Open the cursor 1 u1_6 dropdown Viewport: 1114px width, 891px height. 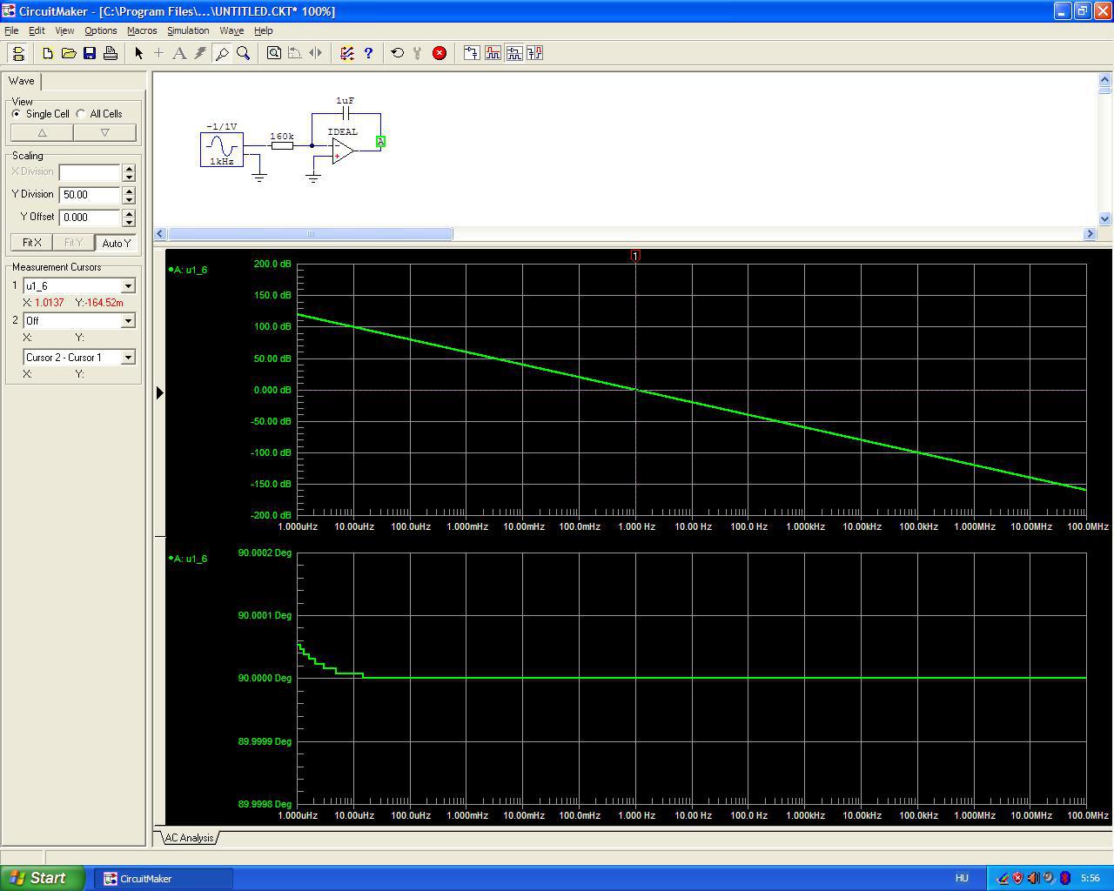(128, 286)
